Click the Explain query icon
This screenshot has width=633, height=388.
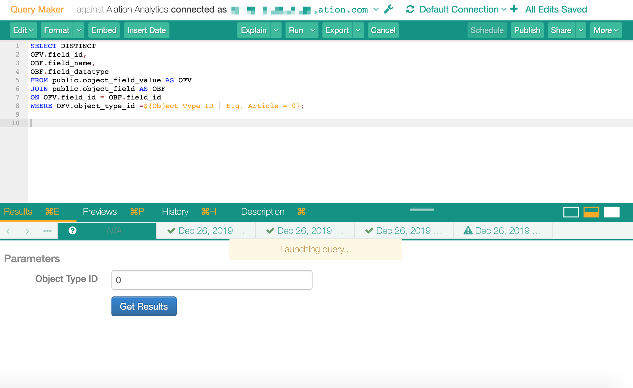[x=254, y=30]
